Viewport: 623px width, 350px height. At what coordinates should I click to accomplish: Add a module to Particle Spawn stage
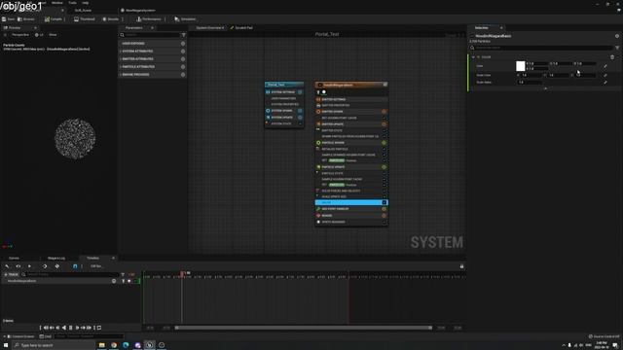tap(384, 143)
